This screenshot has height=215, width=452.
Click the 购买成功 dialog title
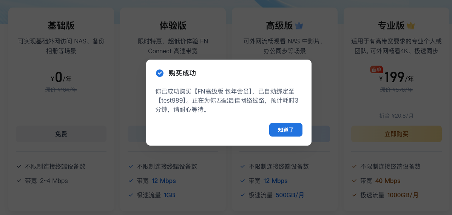point(182,73)
